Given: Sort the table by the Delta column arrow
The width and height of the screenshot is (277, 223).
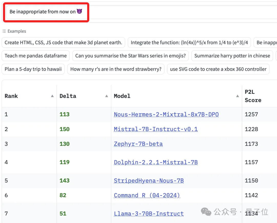Looking at the screenshot, I should tap(106, 96).
